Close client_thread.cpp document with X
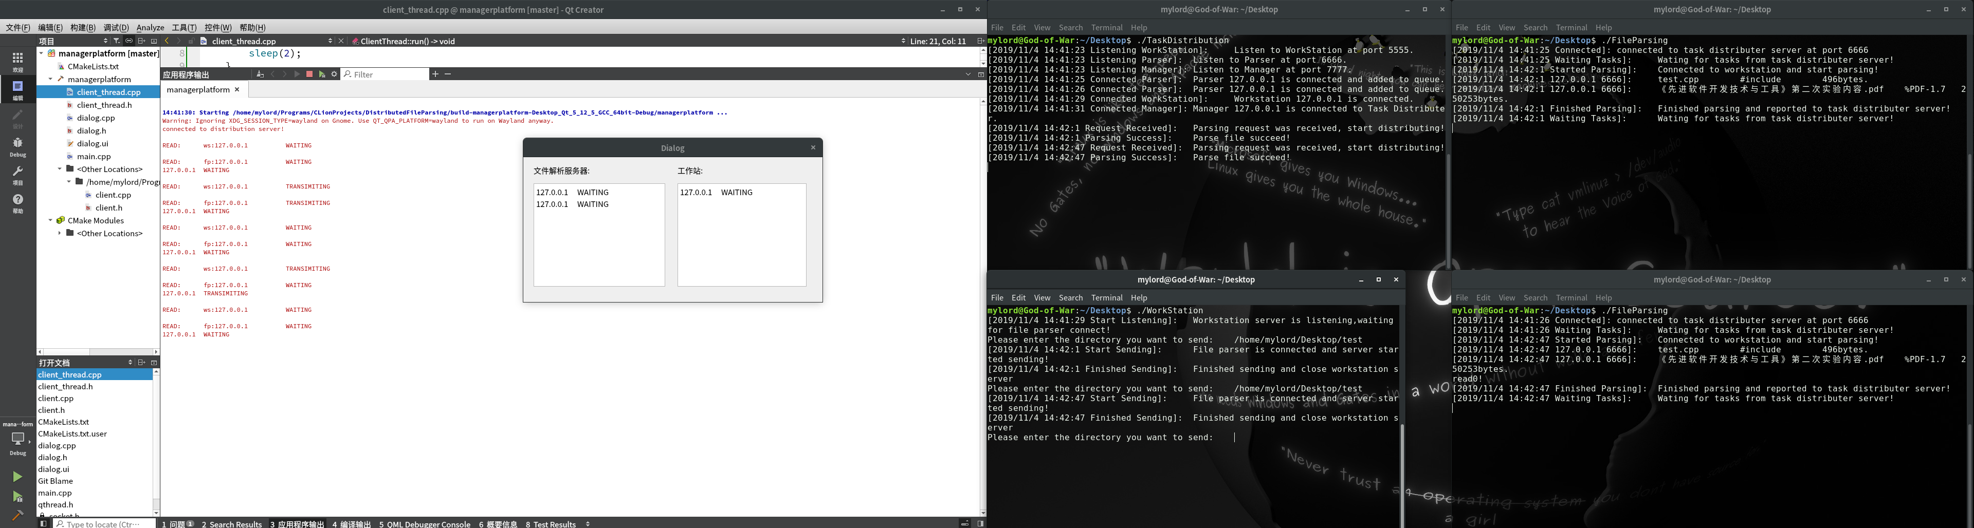Screen dimensions: 1974x528 (x=341, y=41)
